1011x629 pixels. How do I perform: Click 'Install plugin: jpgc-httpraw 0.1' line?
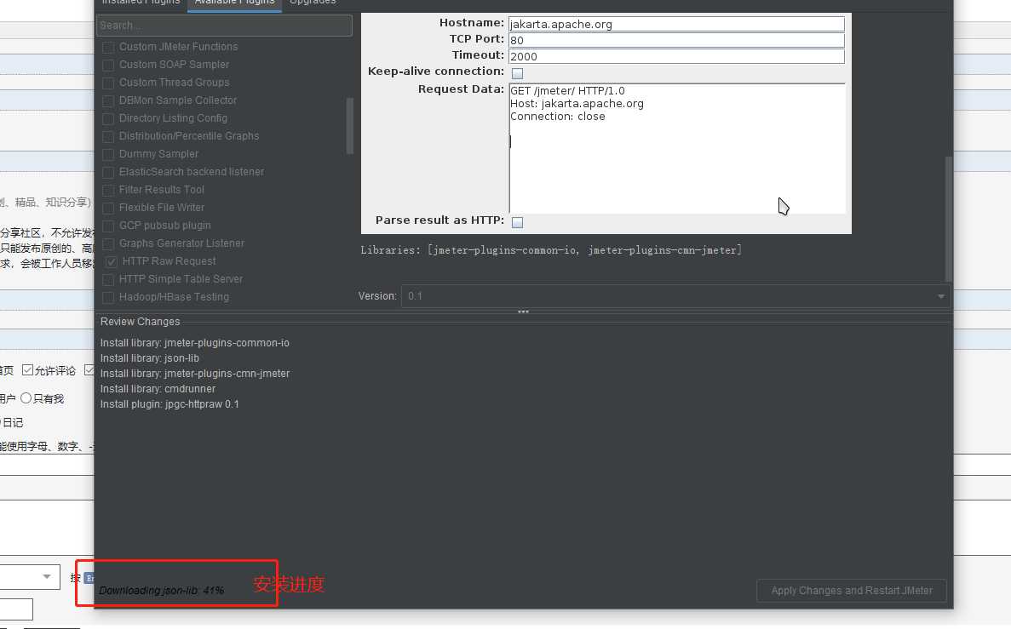pyautogui.click(x=169, y=405)
